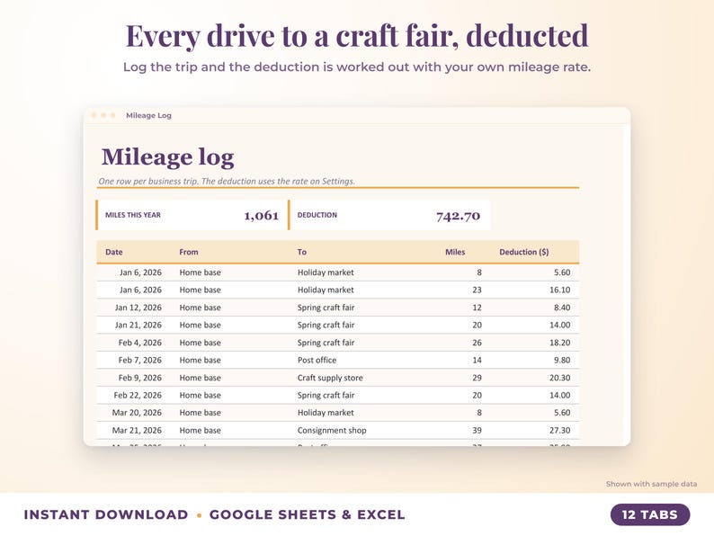Screen dimensions: 714x536
Task: Click the '12 TABS' badge
Action: [x=650, y=514]
